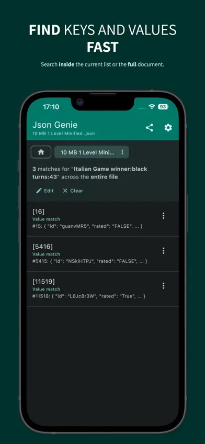Viewport: 205px width, 444px height.
Task: Open three-dot menu on breadcrumb chip
Action: point(122,152)
